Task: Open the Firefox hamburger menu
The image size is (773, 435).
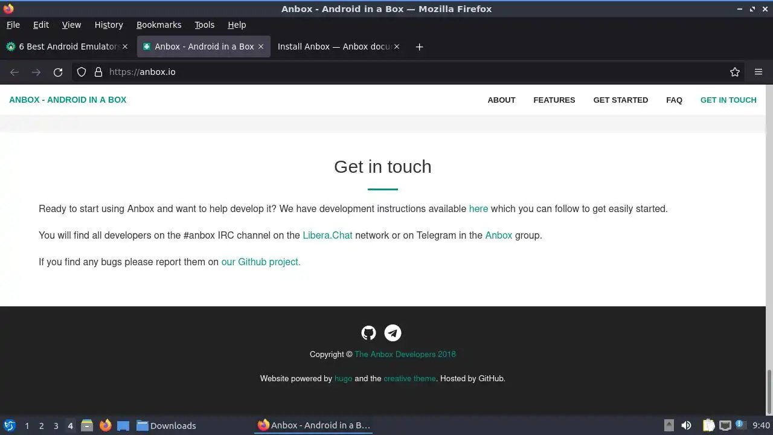Action: [759, 72]
